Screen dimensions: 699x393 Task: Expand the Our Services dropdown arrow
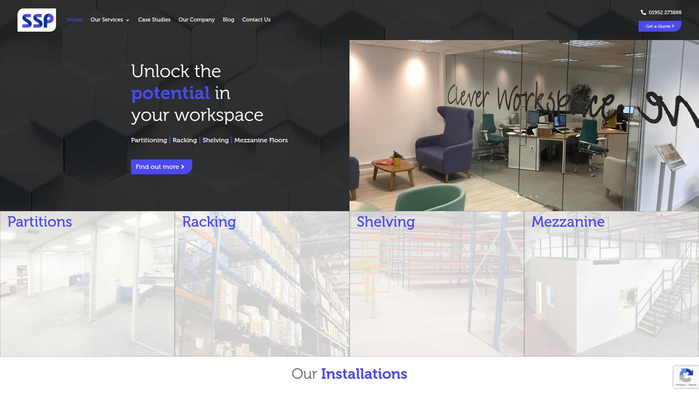[127, 20]
